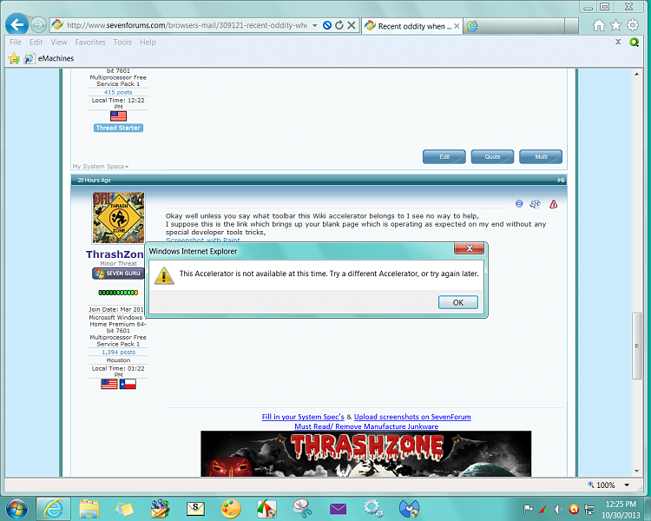
Task: Click the Thread Starter badge
Action: tap(118, 128)
